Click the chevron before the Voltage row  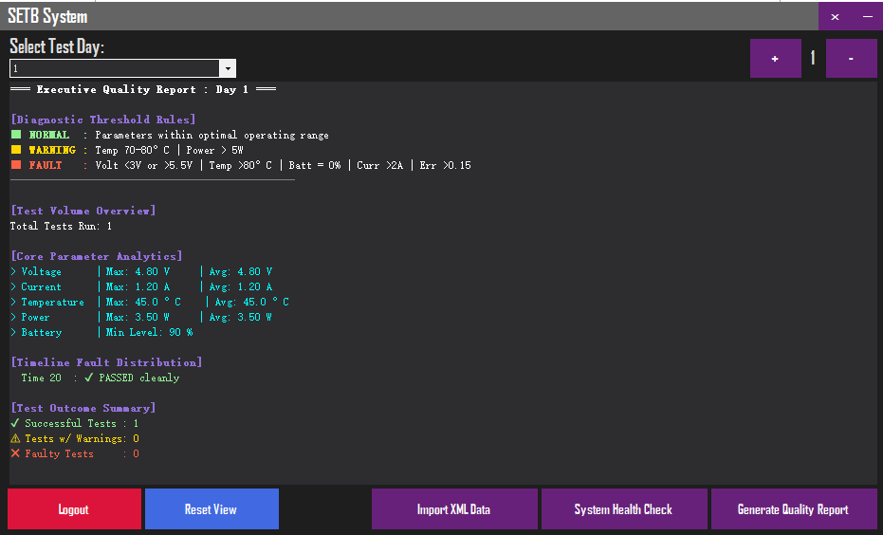tap(13, 271)
